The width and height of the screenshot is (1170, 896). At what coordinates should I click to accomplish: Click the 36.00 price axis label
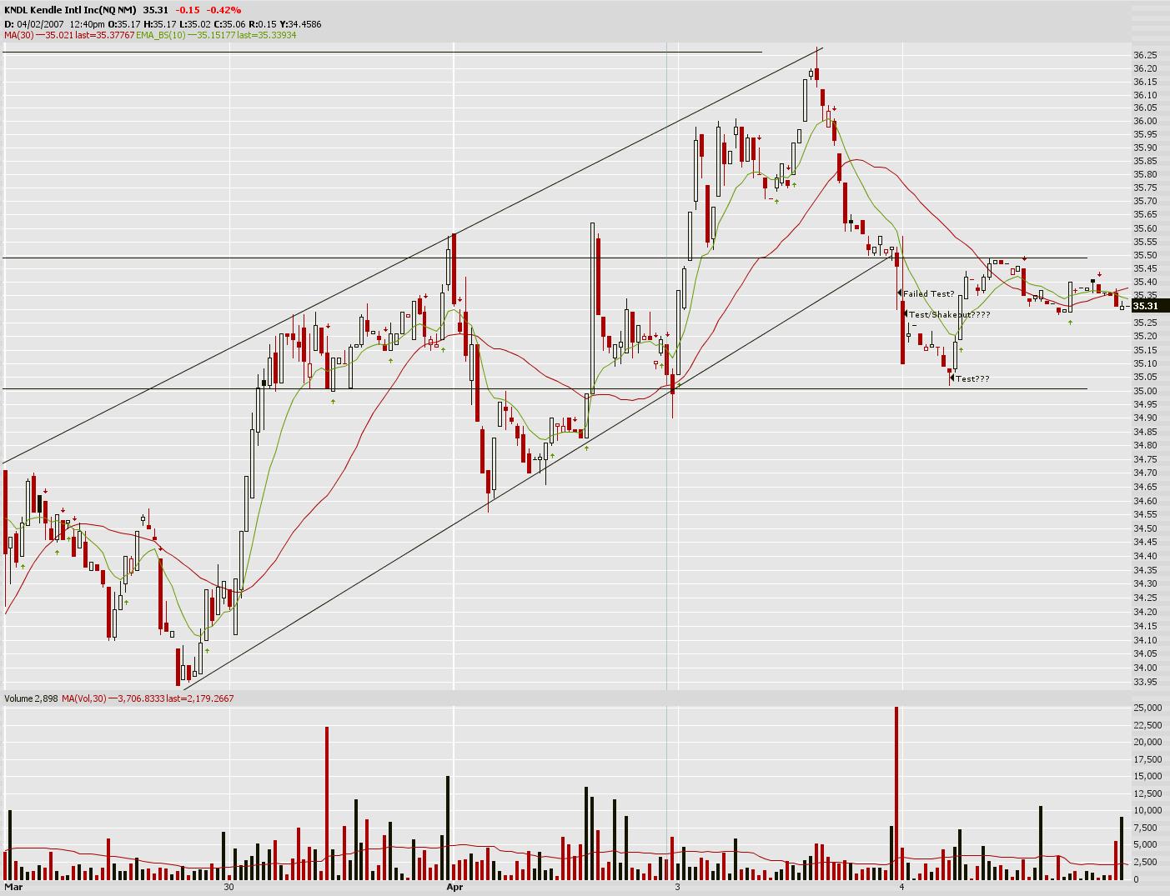1145,122
